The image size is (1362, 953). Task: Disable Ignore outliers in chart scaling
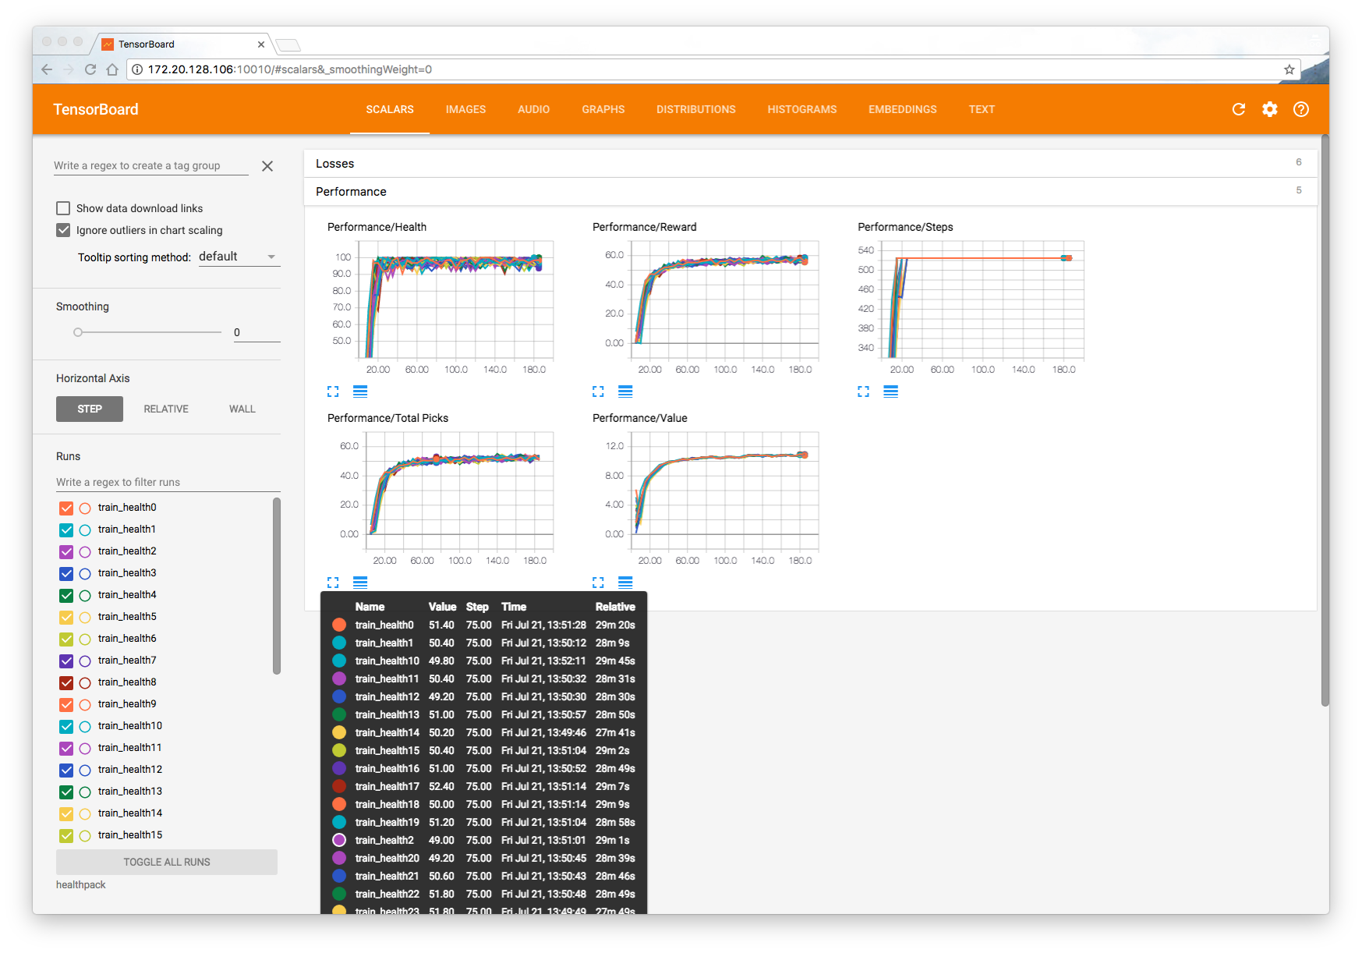63,230
